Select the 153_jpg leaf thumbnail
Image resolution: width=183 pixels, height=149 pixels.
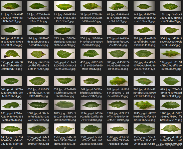(171, 6)
